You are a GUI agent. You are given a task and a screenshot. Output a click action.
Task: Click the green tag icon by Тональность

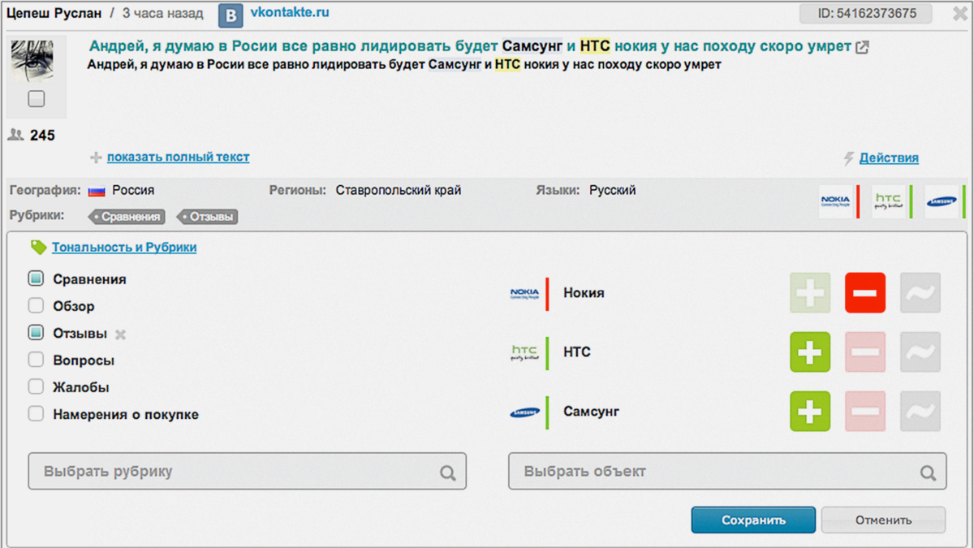(38, 247)
